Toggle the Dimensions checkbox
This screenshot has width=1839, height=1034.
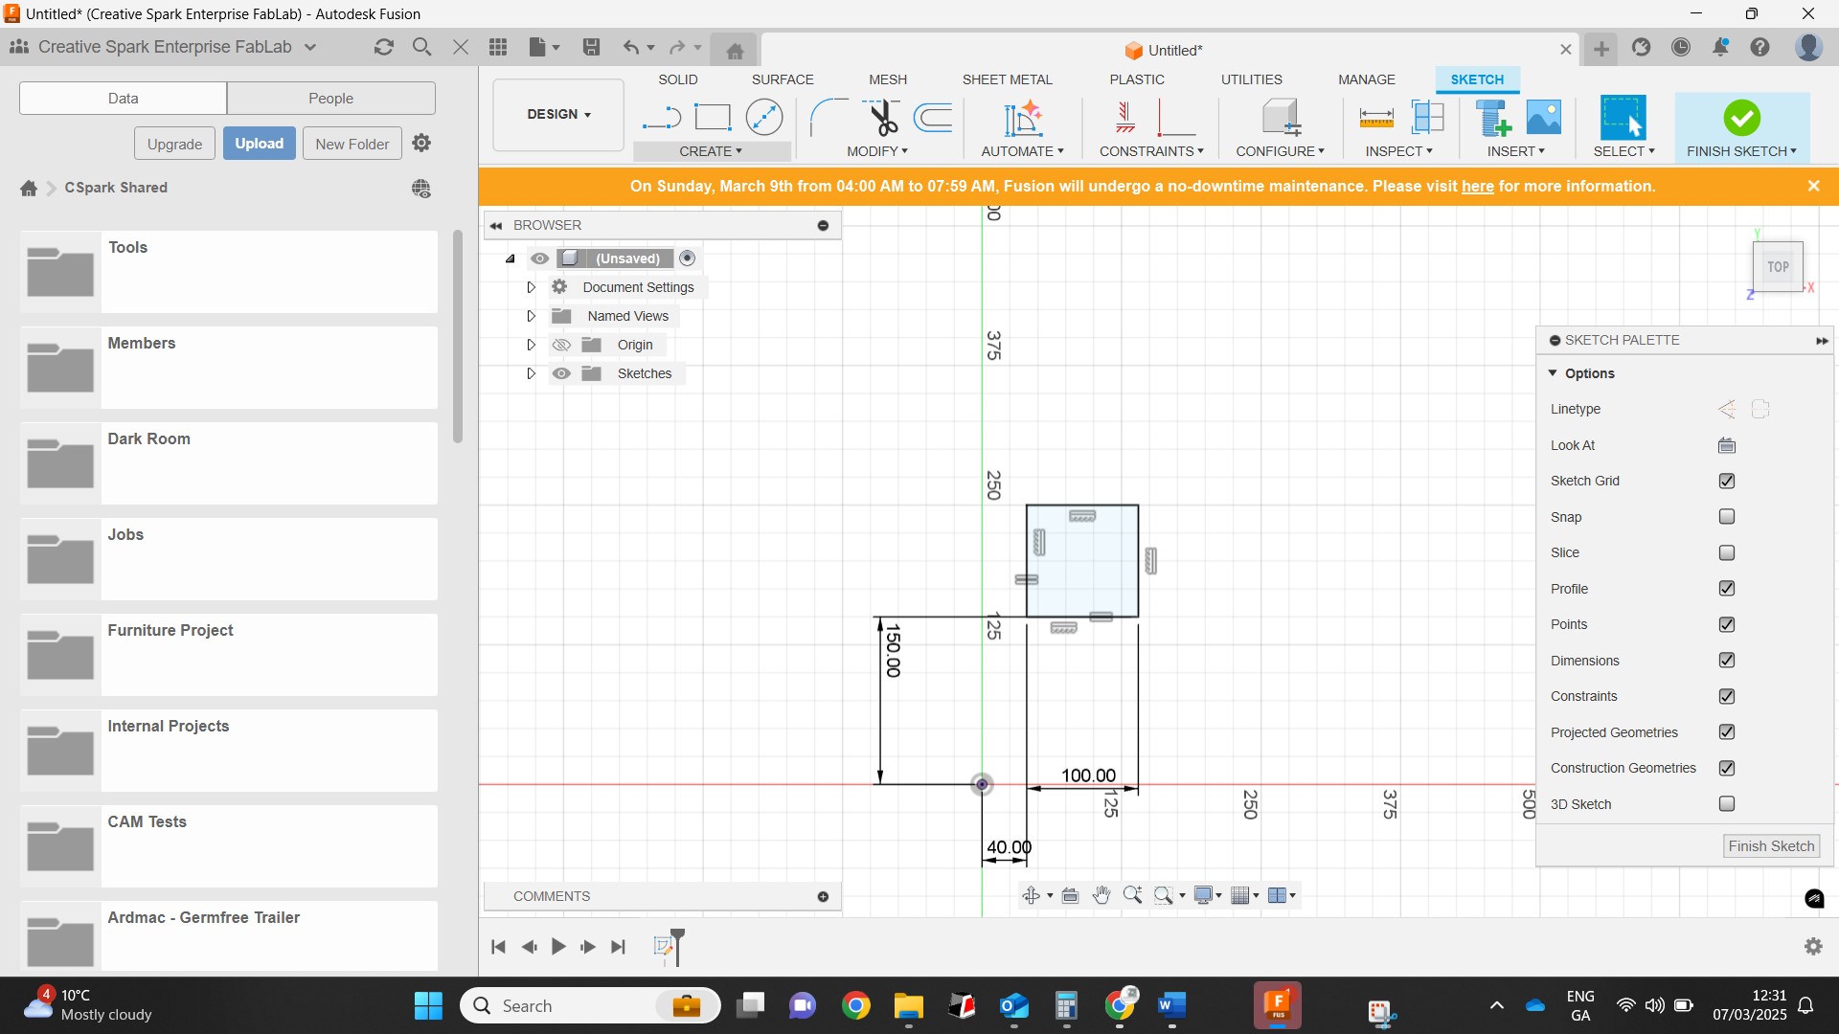pyautogui.click(x=1727, y=661)
